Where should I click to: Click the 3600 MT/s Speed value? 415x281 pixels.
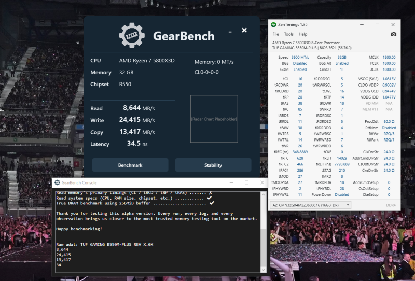point(300,57)
